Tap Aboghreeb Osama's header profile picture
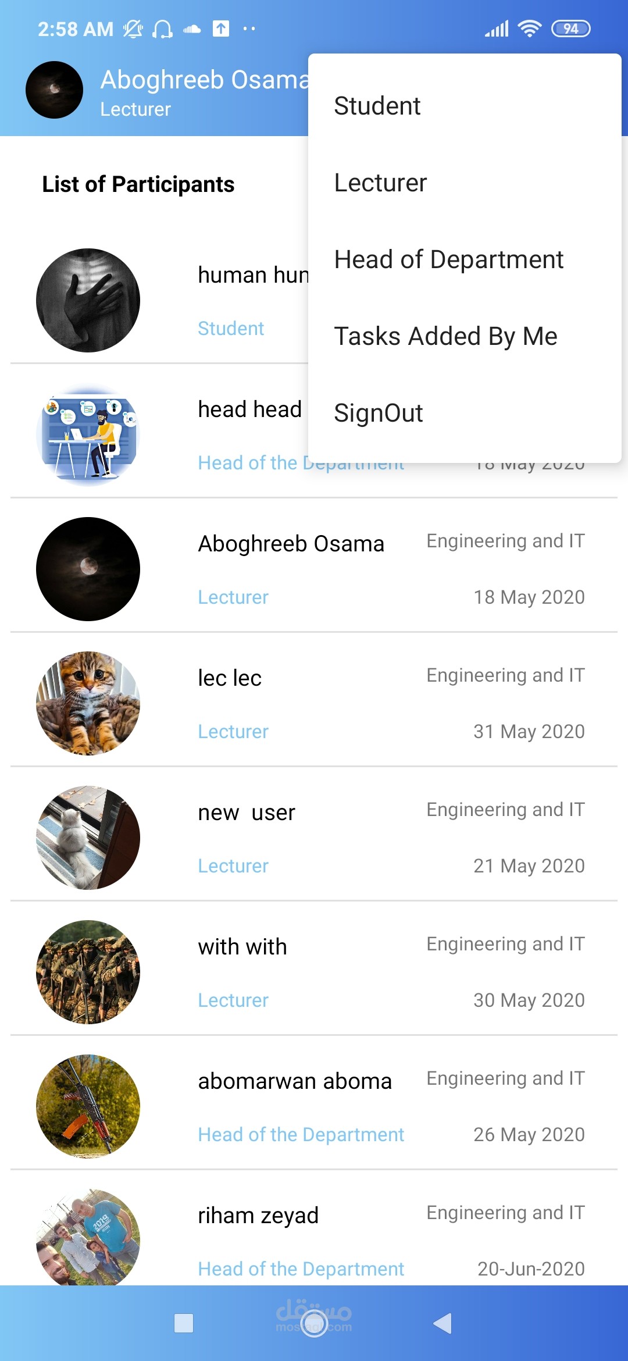The height and width of the screenshot is (1361, 628). tap(54, 90)
